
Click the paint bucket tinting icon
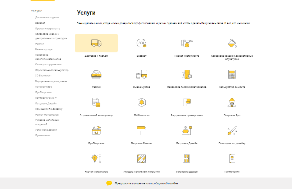coord(232,44)
